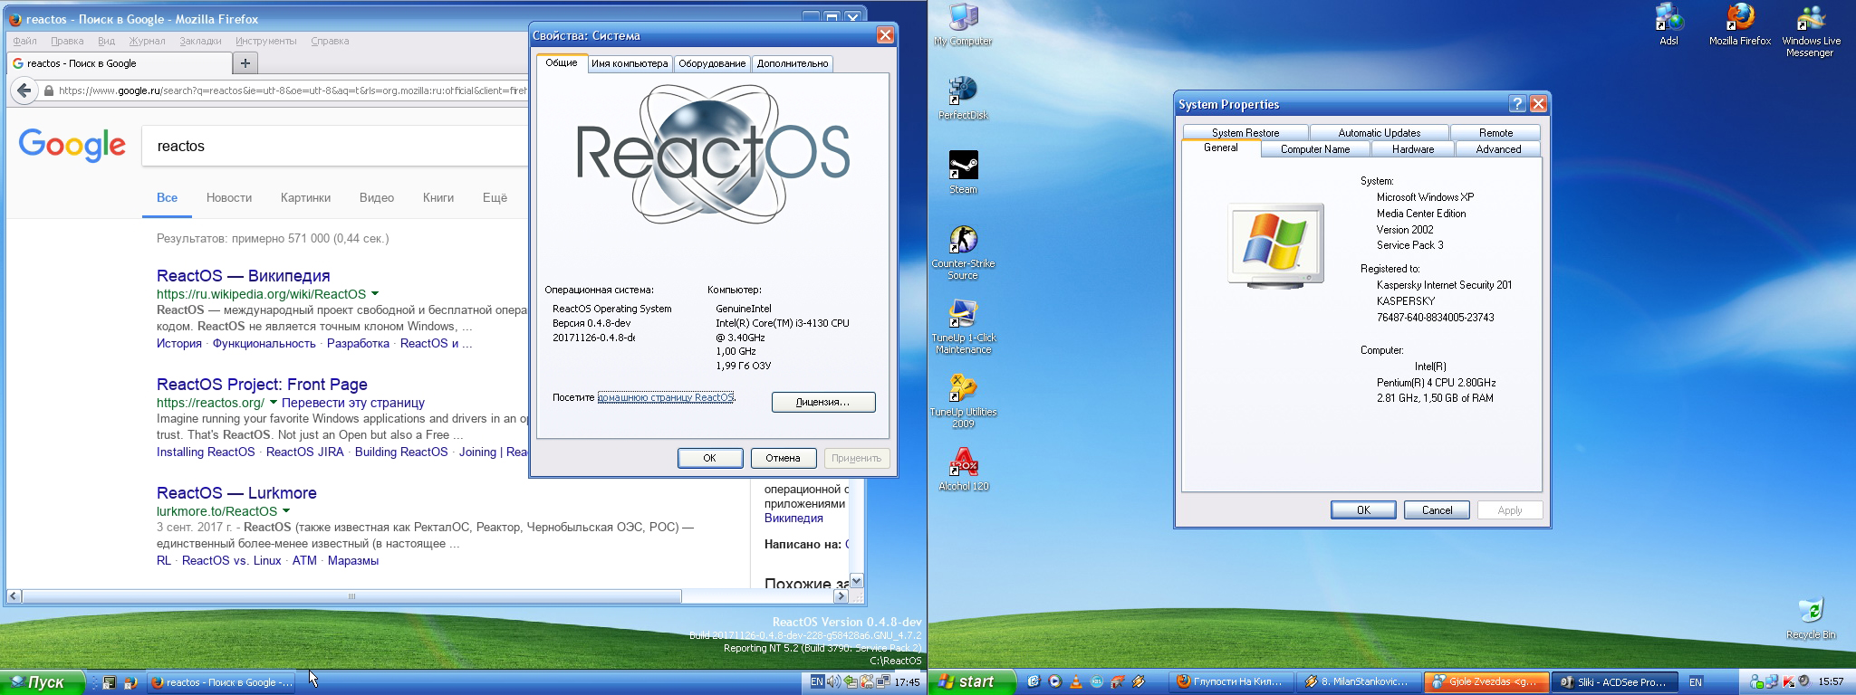Image resolution: width=1856 pixels, height=695 pixels.
Task: Open Steam desktop shortcut
Action: [x=963, y=172]
